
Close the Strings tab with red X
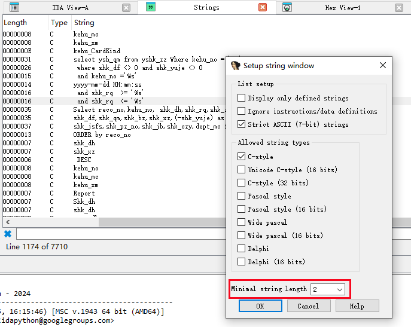(263, 8)
